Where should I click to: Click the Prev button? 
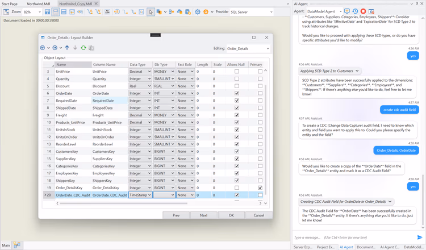176,215
